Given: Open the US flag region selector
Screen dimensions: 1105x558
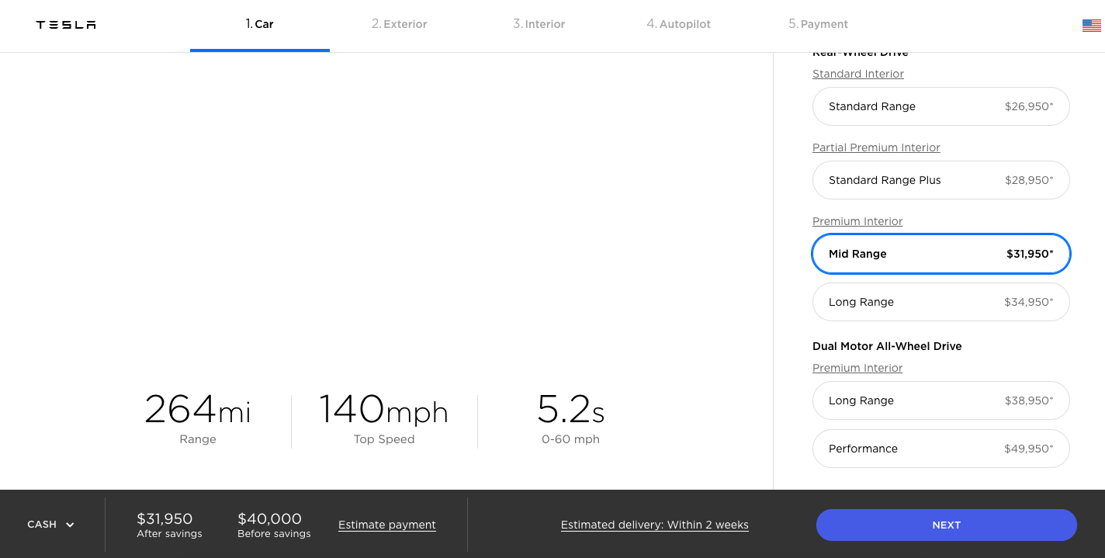Looking at the screenshot, I should (1091, 26).
